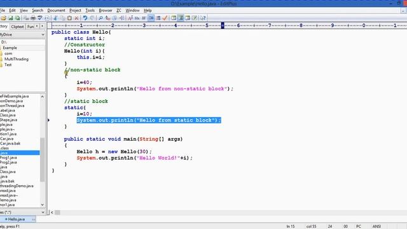
Task: Click the column indicator col 55
Action: click(x=311, y=226)
